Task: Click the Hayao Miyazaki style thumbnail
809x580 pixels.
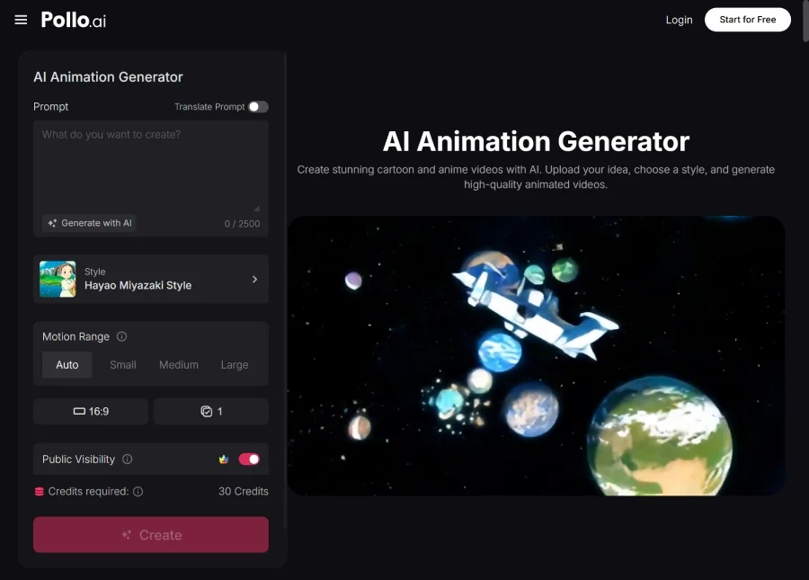Action: coord(58,279)
